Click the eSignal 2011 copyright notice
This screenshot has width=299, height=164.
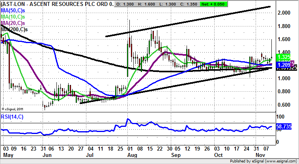coord(13,109)
